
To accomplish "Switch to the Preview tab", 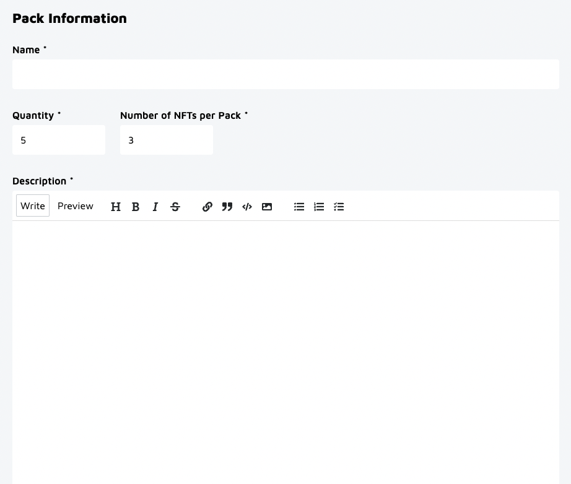I will (x=76, y=205).
